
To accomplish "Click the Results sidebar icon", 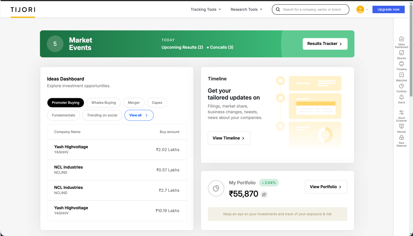I will click(x=401, y=53).
